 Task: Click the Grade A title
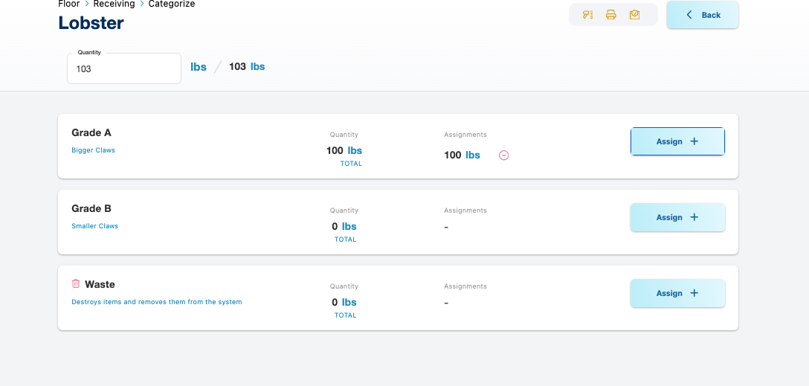(91, 132)
